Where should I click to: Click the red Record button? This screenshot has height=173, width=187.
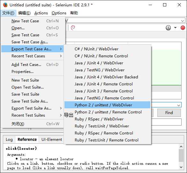[183, 28]
